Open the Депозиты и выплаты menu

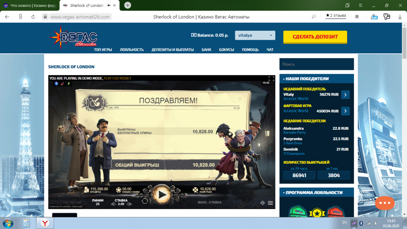[173, 50]
